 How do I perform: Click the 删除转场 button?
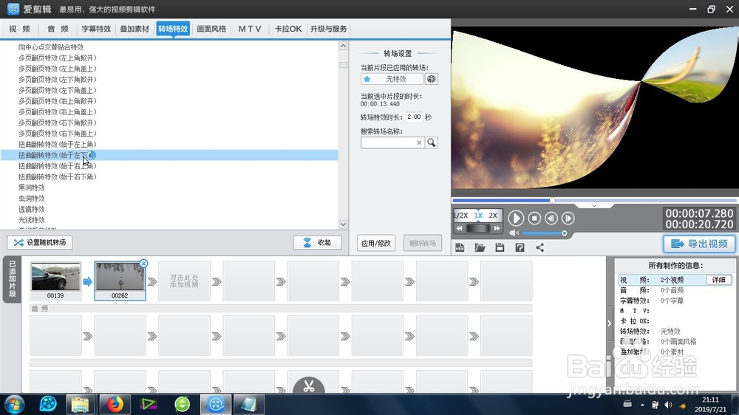(423, 243)
